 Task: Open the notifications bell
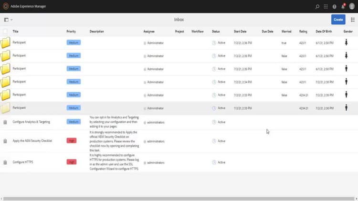click(343, 6)
